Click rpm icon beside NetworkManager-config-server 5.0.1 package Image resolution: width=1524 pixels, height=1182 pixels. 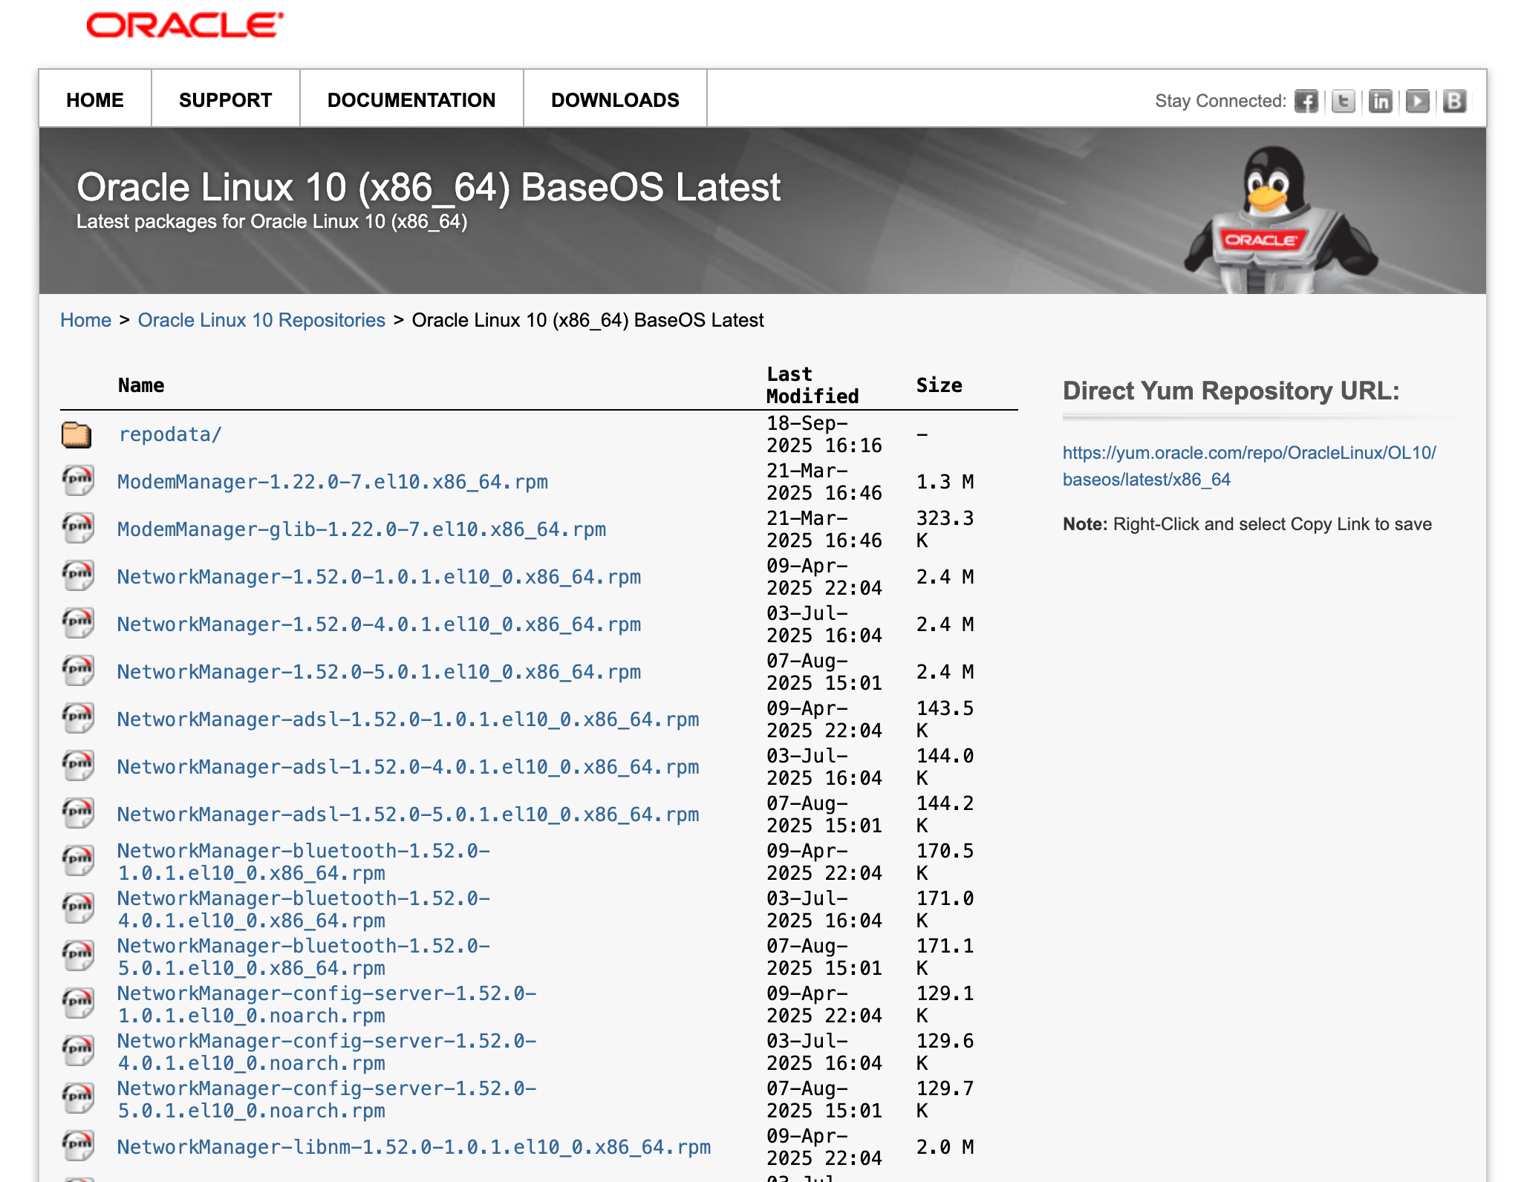pos(78,1099)
